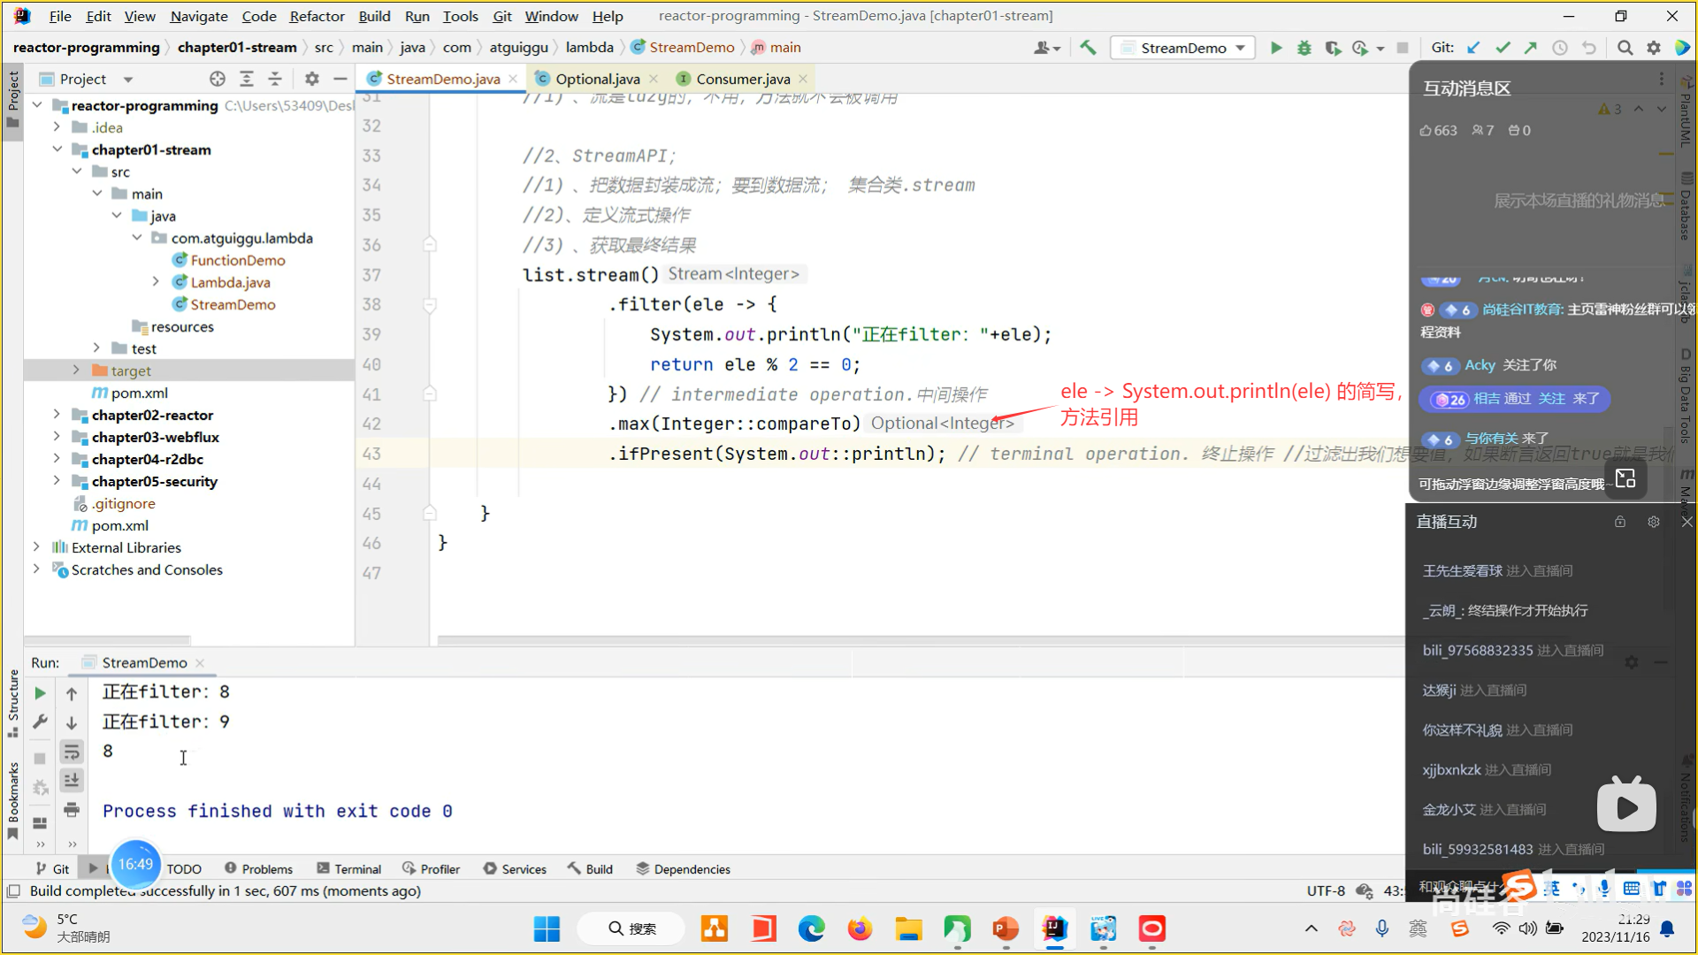
Task: Collapse all in the Project tree toolbar
Action: (275, 79)
